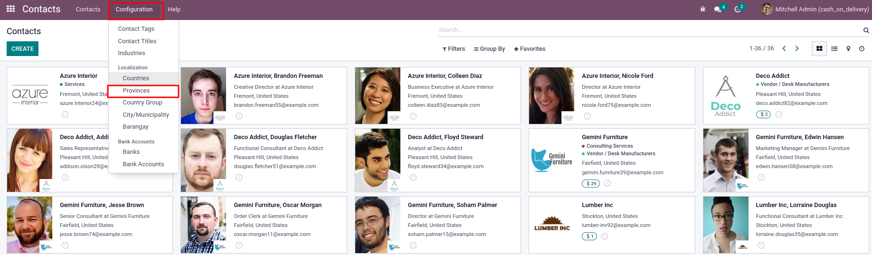This screenshot has width=872, height=255.
Task: Switch to map view
Action: [848, 48]
